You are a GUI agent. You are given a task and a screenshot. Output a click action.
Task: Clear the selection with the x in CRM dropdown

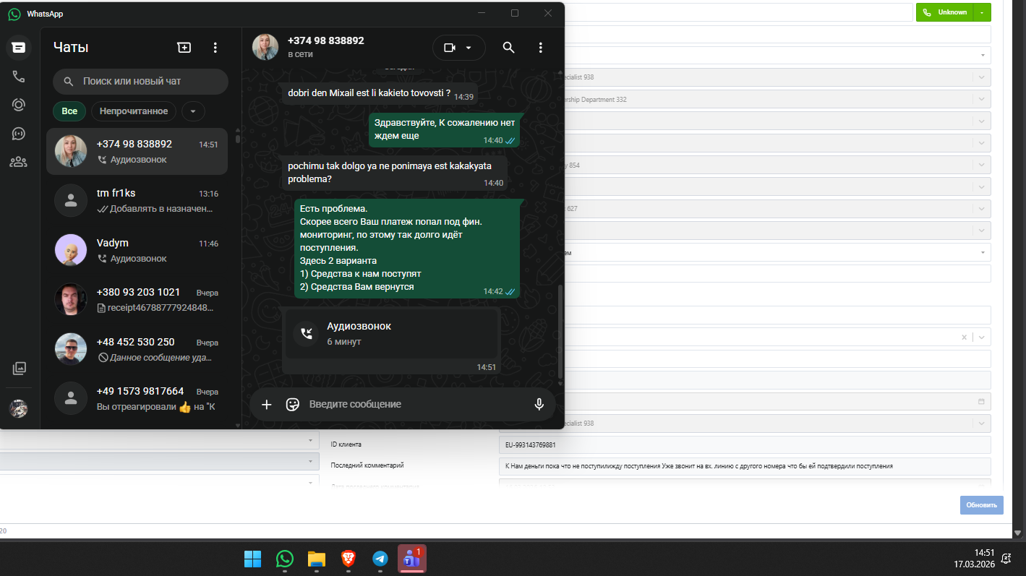964,338
